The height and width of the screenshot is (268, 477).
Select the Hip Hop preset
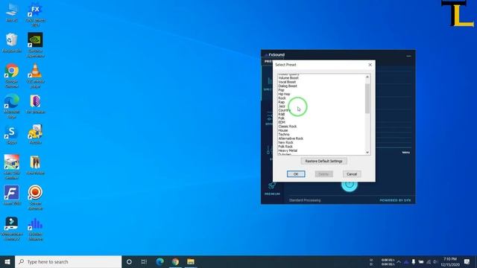[284, 95]
